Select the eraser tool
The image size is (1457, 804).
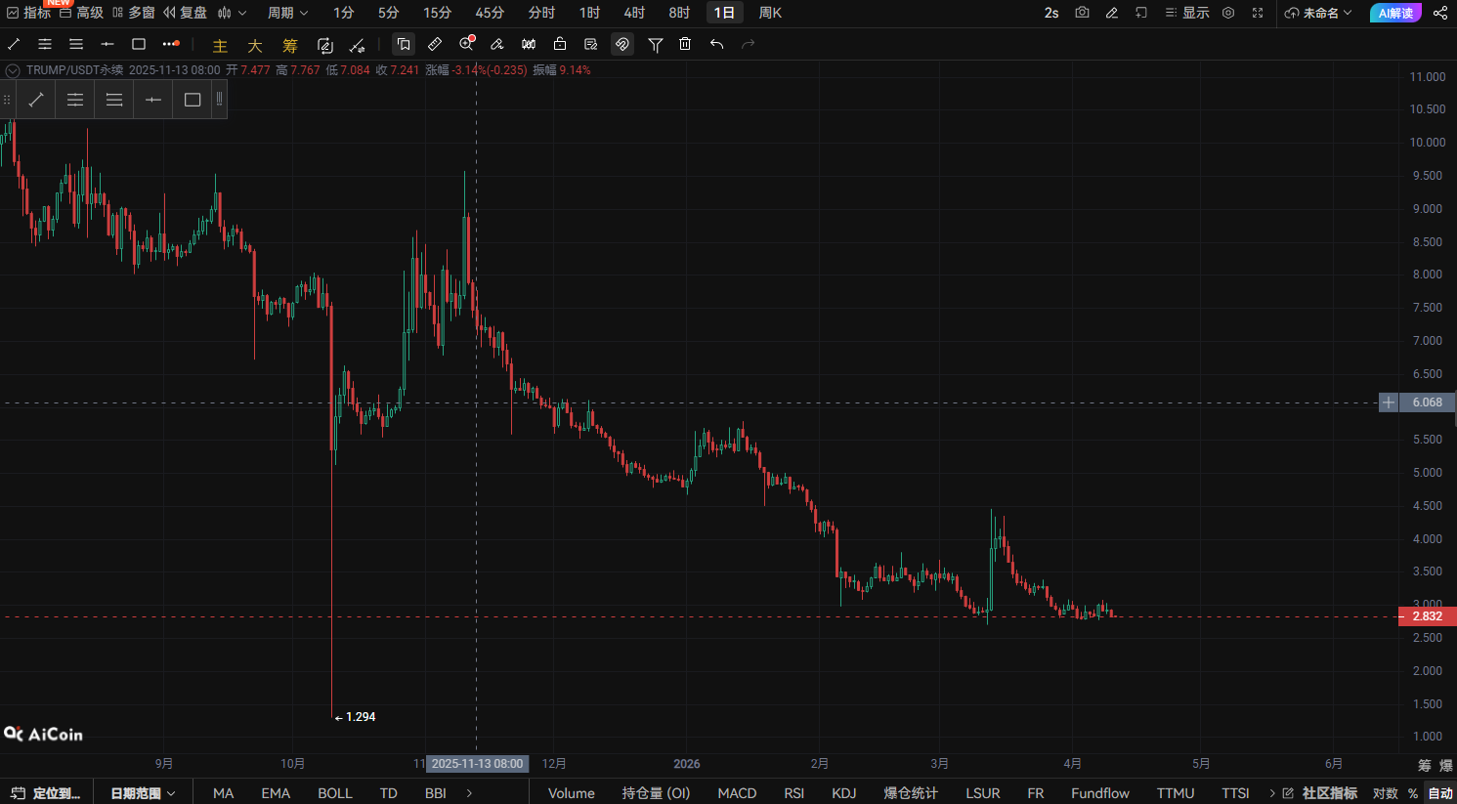click(x=497, y=44)
